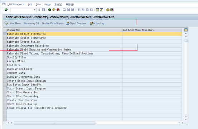This screenshot has width=198, height=129.
Task: Click the Object Overview button
Action: coord(76,23)
